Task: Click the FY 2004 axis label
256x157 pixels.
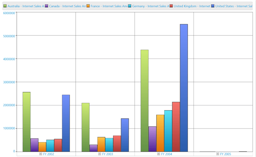Action: [166, 154]
